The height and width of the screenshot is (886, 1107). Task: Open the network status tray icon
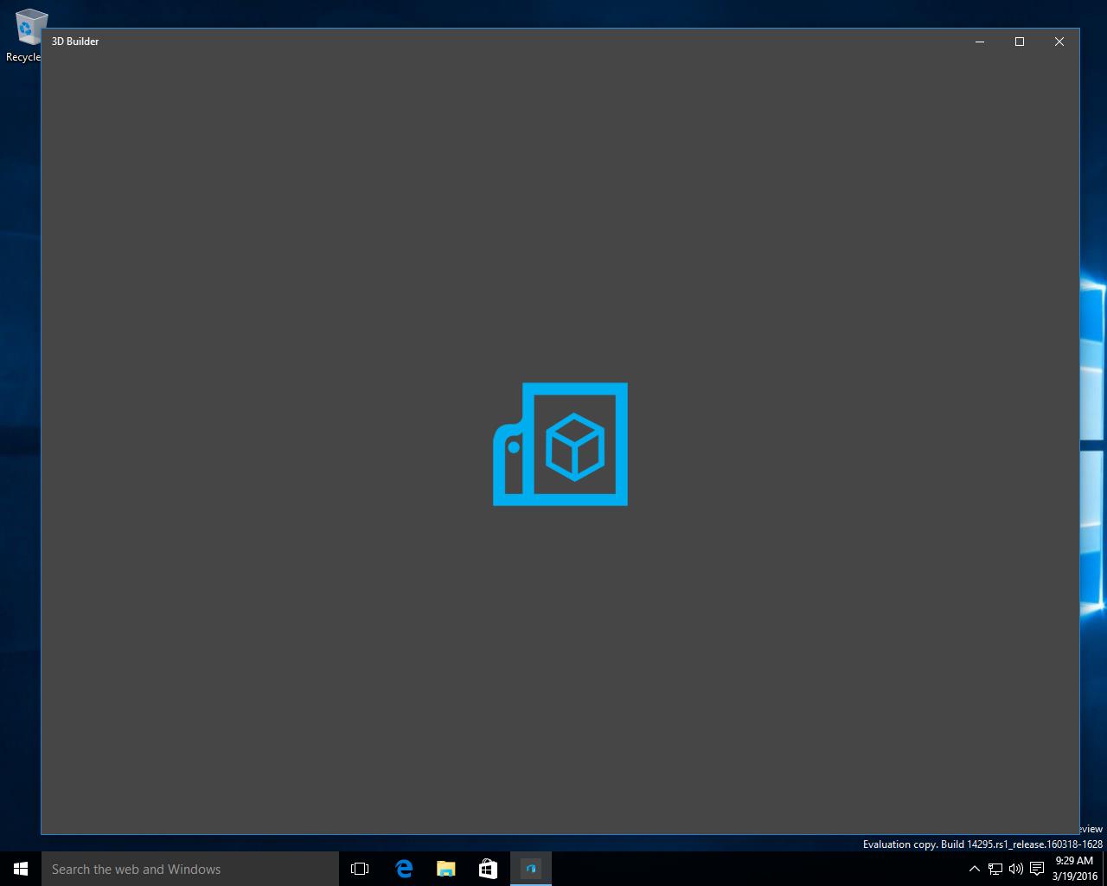pyautogui.click(x=995, y=869)
